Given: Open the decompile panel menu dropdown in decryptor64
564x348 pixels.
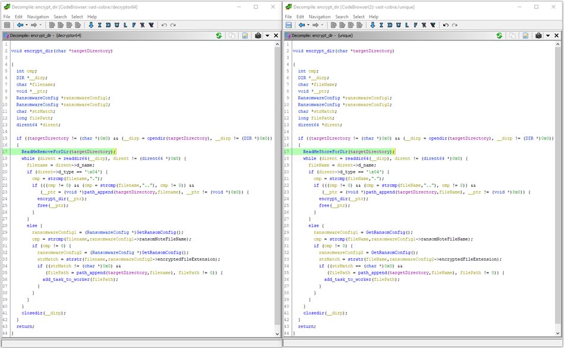Looking at the screenshot, I should point(267,36).
